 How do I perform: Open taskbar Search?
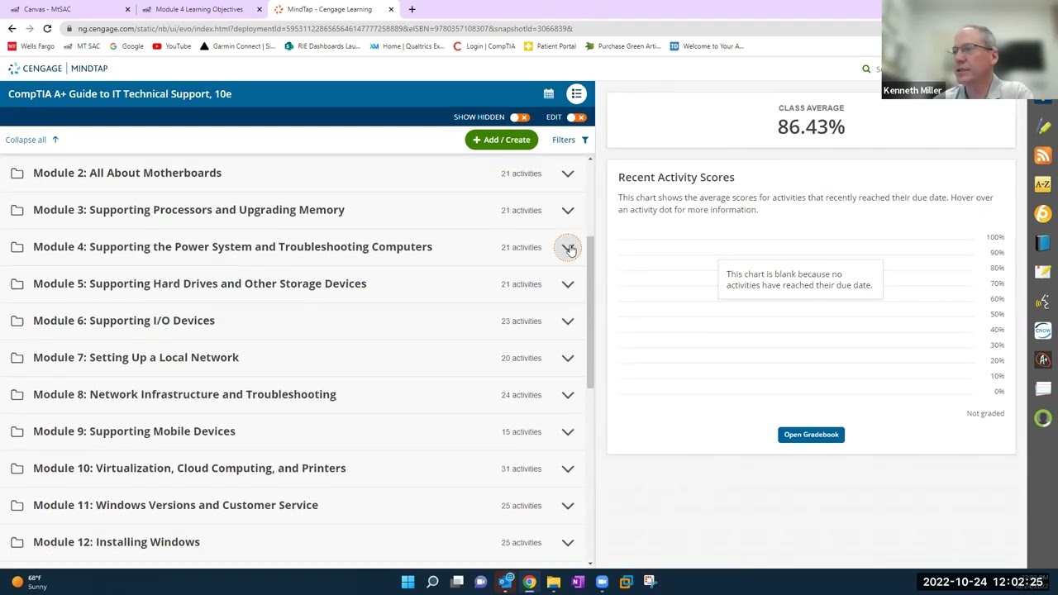click(x=432, y=582)
